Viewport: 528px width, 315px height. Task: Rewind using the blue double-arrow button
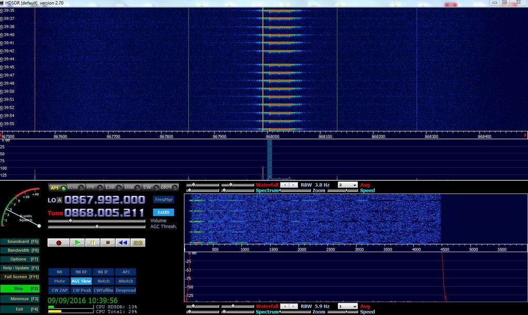[122, 242]
